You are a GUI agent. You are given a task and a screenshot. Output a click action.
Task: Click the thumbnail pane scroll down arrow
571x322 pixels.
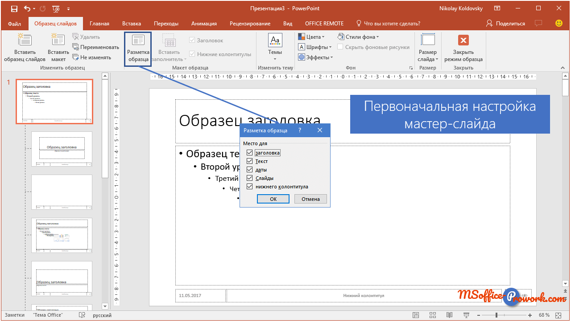(105, 306)
